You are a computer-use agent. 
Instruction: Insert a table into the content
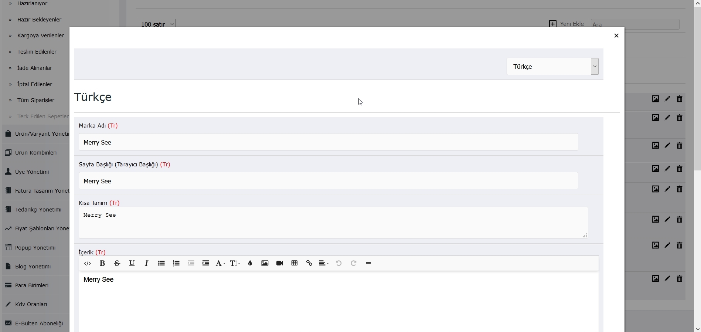(x=295, y=263)
